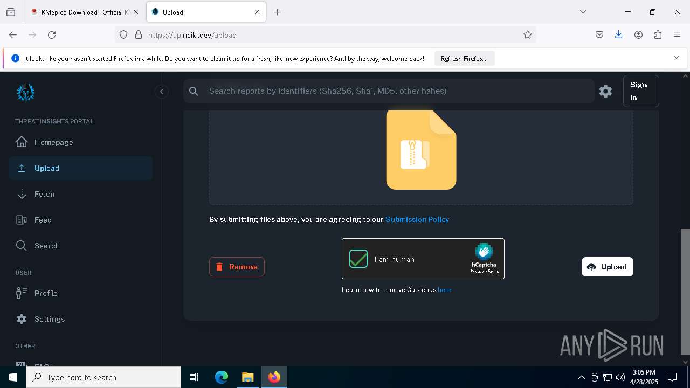Switch to KMSpico Download tab
The image size is (690, 388).
[84, 12]
